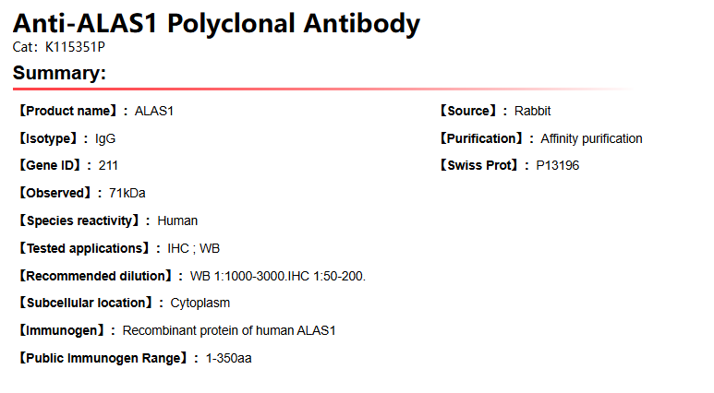The image size is (714, 393).
Task: Click the Purification label
Action: [483, 139]
